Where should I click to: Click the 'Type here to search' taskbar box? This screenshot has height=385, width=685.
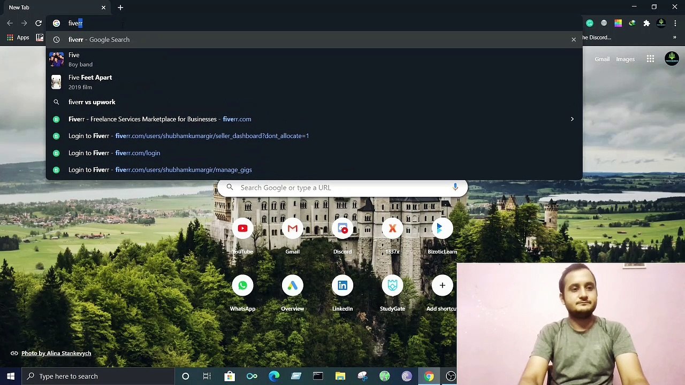(98, 376)
